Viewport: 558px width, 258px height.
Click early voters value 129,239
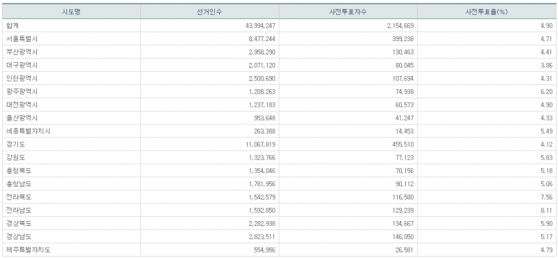click(403, 211)
